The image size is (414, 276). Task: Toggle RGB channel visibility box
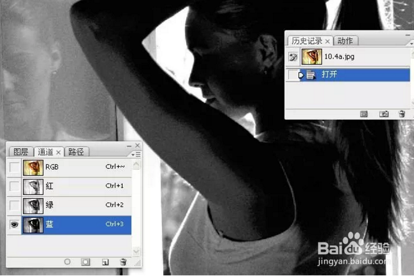pyautogui.click(x=14, y=167)
